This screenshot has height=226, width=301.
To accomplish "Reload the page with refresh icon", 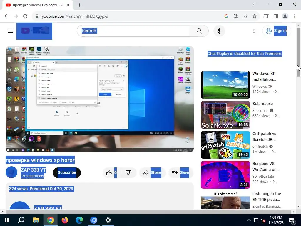I will tap(25, 16).
